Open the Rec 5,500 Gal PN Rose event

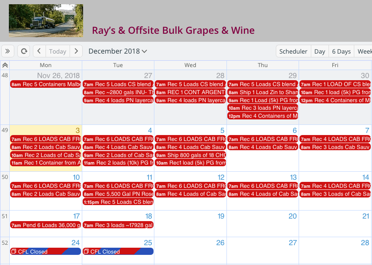[x=118, y=194]
